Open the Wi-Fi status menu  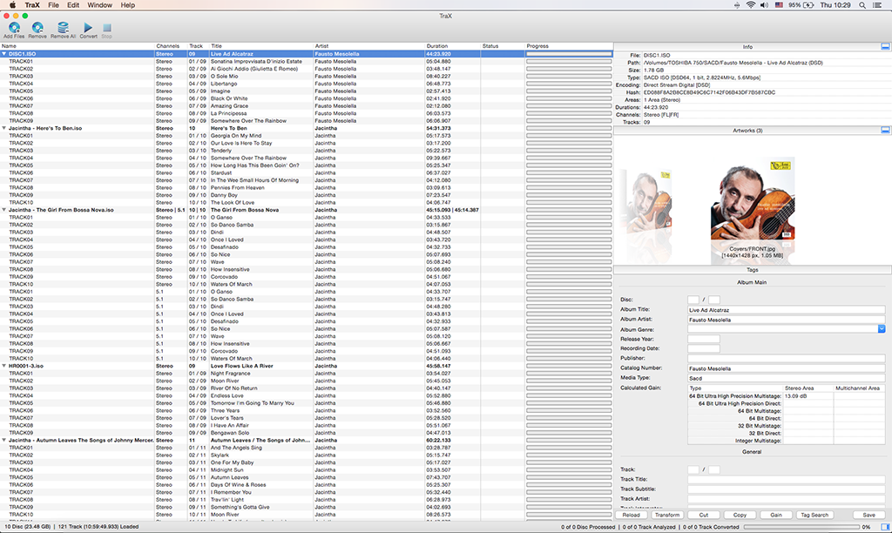(751, 5)
